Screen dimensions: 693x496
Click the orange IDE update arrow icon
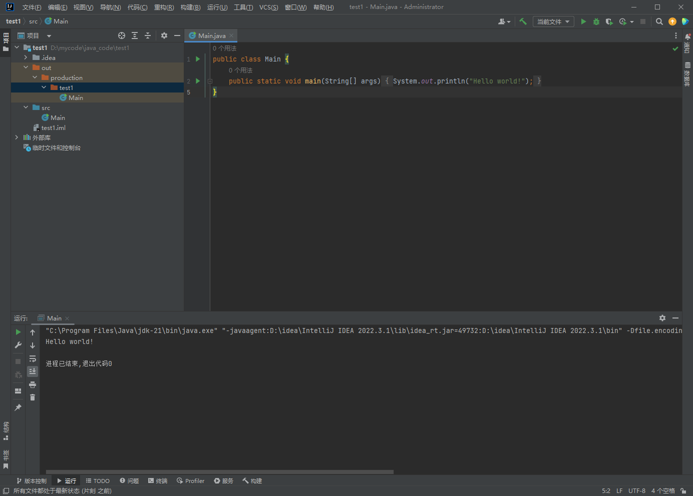672,21
